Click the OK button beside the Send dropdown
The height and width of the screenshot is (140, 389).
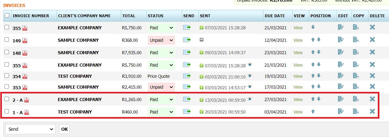coord(64,129)
